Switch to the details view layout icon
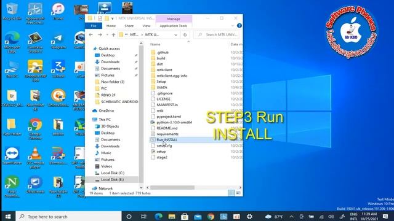Viewport: 394px width, 221px height. 231,193
